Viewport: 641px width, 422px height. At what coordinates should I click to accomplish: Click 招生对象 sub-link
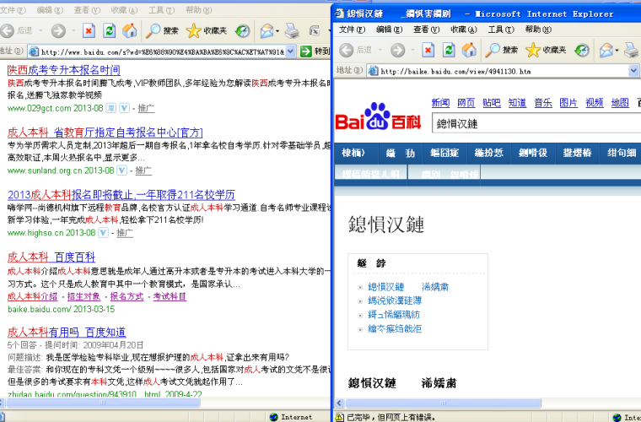click(x=83, y=296)
